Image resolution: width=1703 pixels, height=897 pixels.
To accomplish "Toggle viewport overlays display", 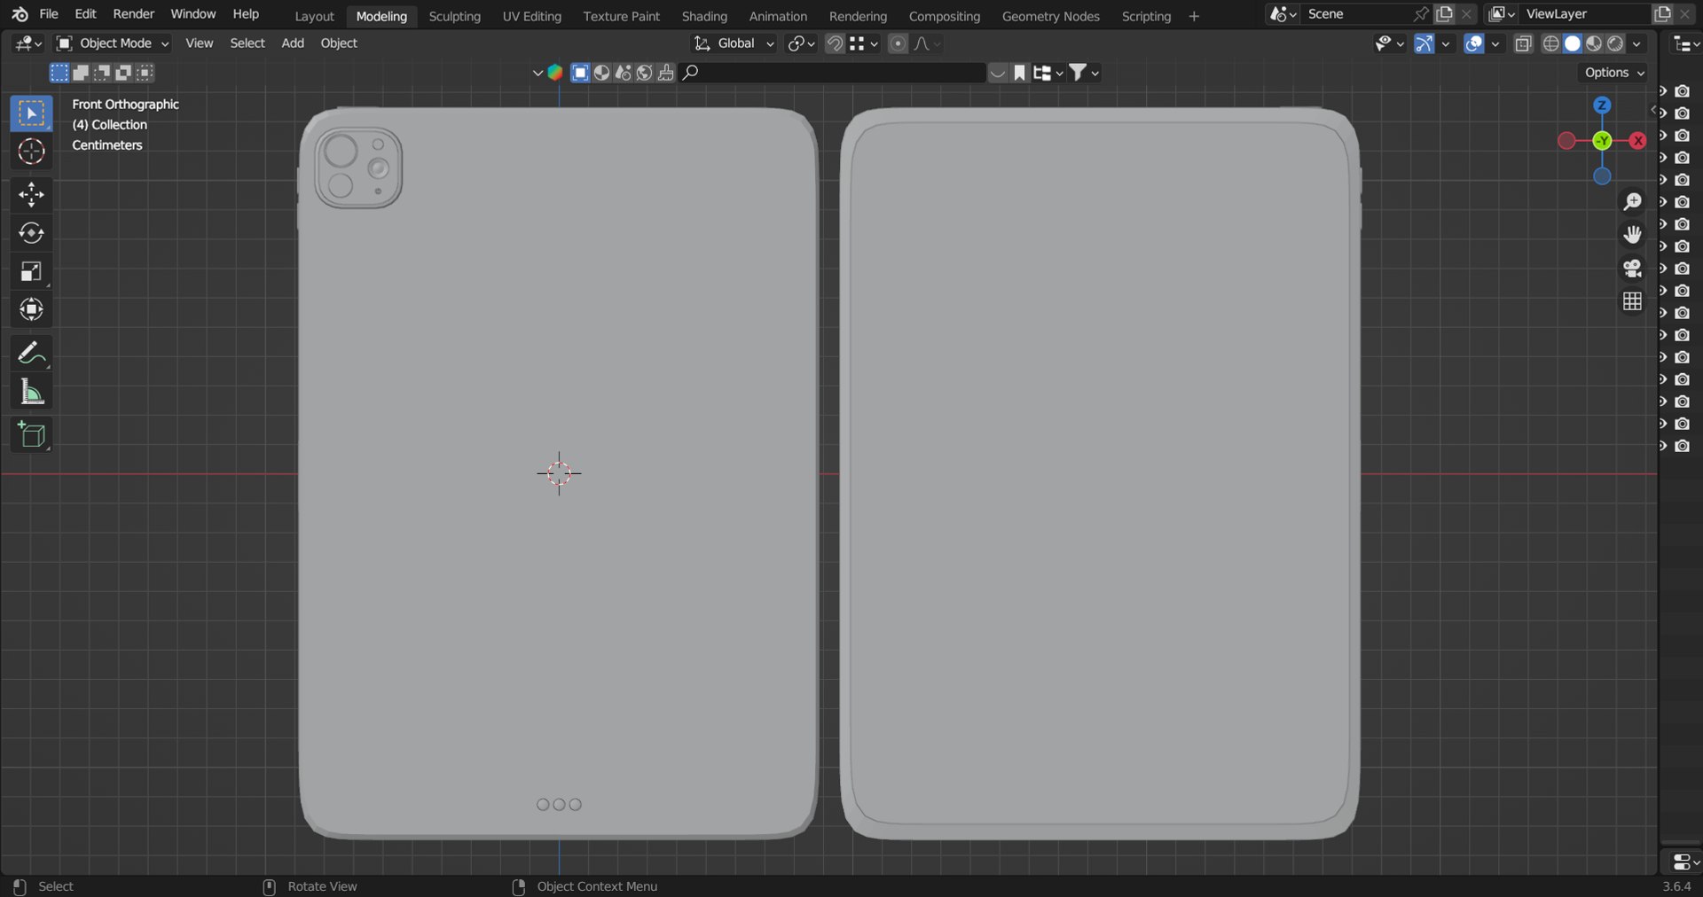I will point(1474,43).
